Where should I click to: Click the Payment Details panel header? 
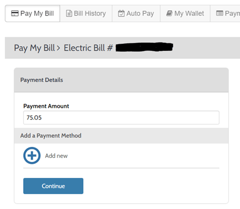click(x=121, y=80)
